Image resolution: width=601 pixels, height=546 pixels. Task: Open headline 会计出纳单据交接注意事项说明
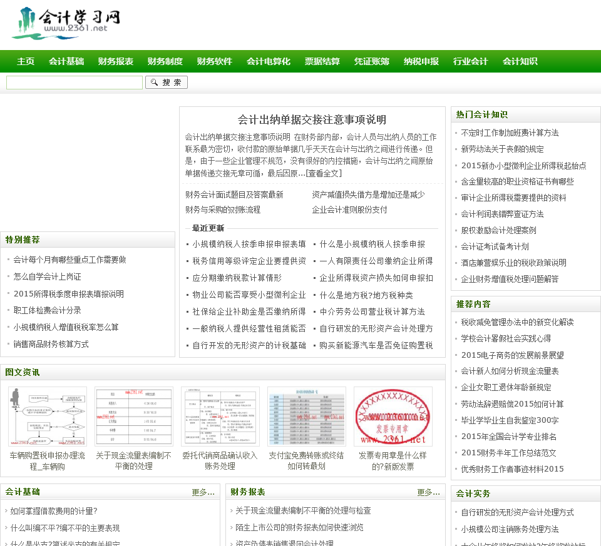[312, 119]
